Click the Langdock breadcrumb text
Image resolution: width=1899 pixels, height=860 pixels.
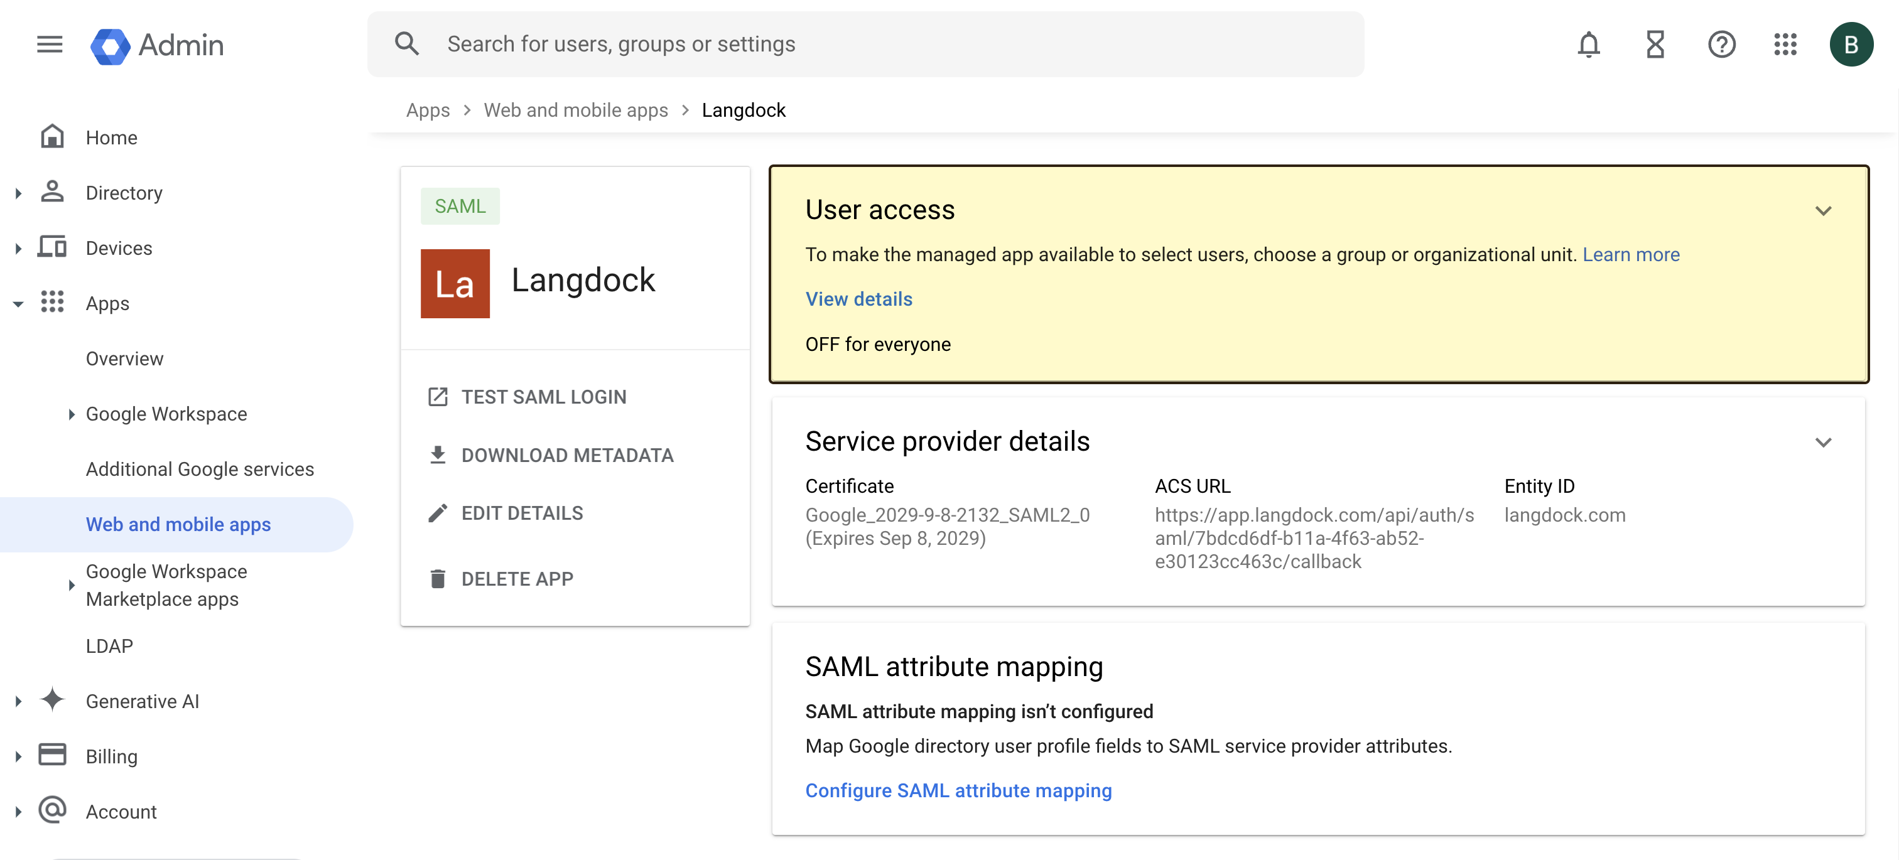(x=743, y=110)
